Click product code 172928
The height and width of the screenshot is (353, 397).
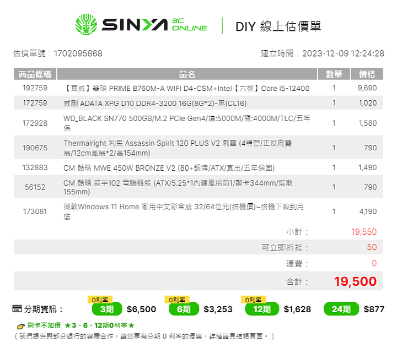pyautogui.click(x=35, y=123)
